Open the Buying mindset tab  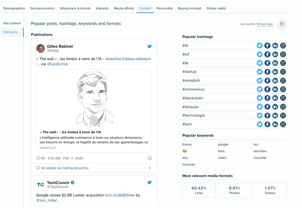click(190, 8)
